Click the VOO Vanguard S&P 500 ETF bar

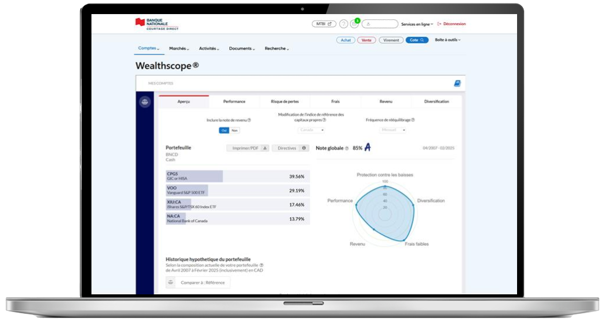pyautogui.click(x=237, y=191)
